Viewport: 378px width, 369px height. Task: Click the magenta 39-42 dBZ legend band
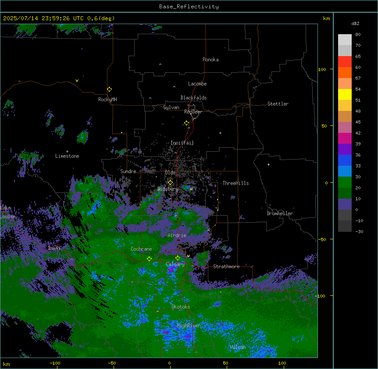click(x=345, y=138)
